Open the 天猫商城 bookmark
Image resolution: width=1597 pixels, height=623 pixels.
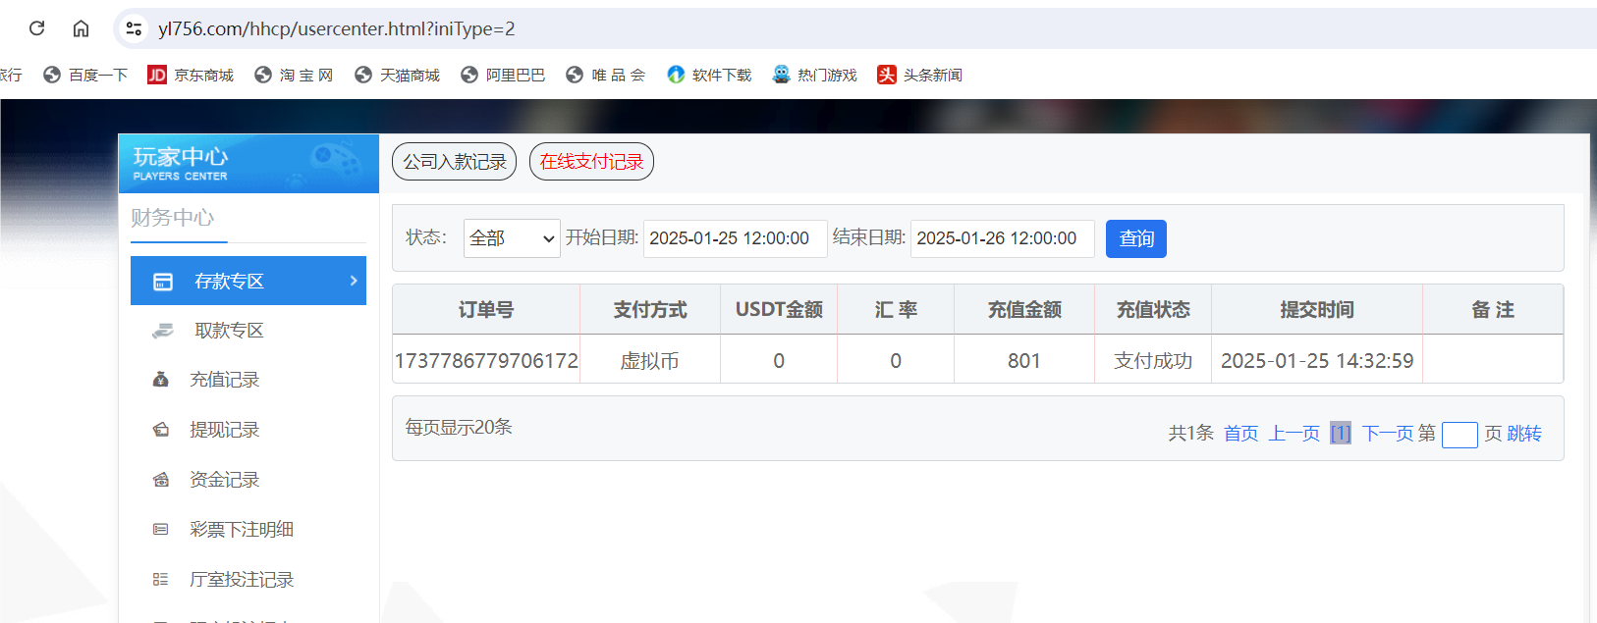click(397, 75)
